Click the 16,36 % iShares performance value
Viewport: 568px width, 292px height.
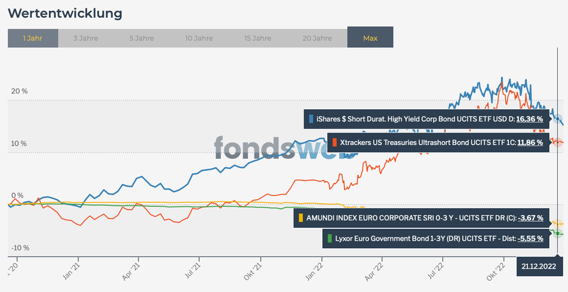click(x=529, y=119)
